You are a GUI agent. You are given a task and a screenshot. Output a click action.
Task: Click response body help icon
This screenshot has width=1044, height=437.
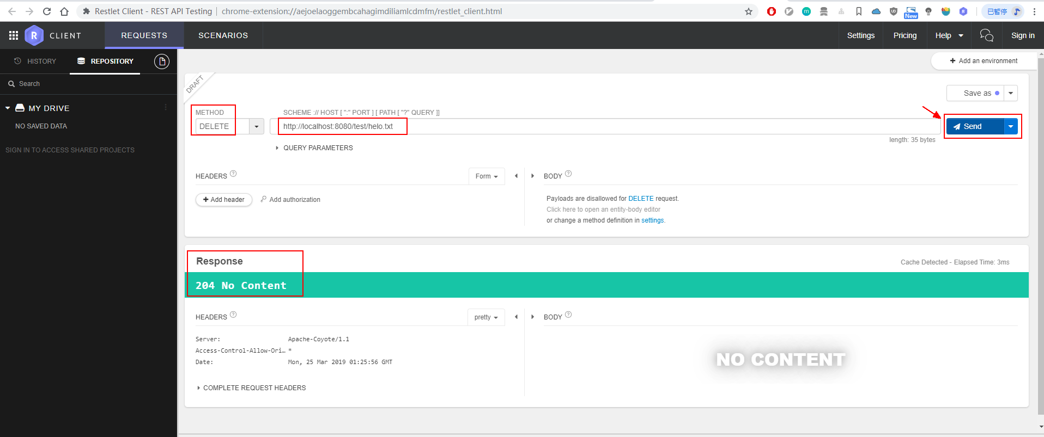tap(568, 315)
